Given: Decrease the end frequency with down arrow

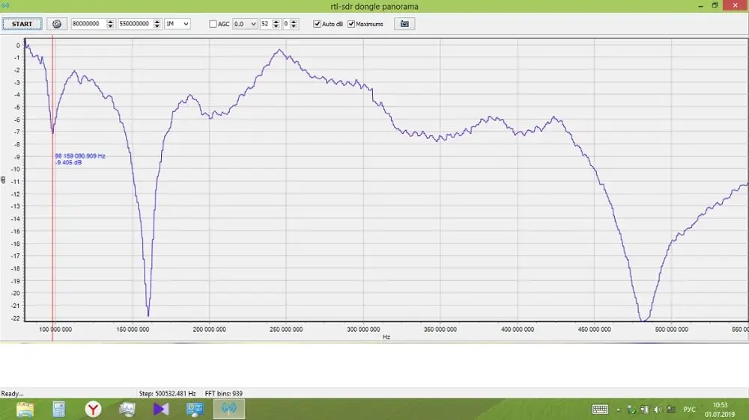Looking at the screenshot, I should pos(157,26).
